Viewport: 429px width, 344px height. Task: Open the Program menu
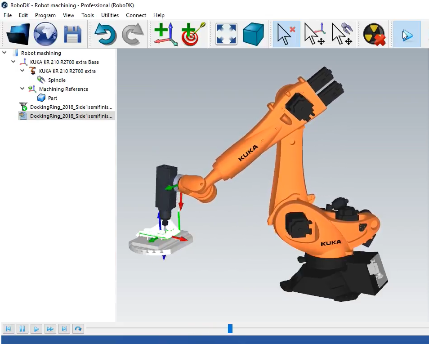click(45, 15)
